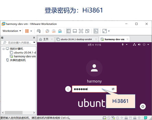
Task: Collapse the 我的计算机 tree node
Action: (x=3, y=49)
